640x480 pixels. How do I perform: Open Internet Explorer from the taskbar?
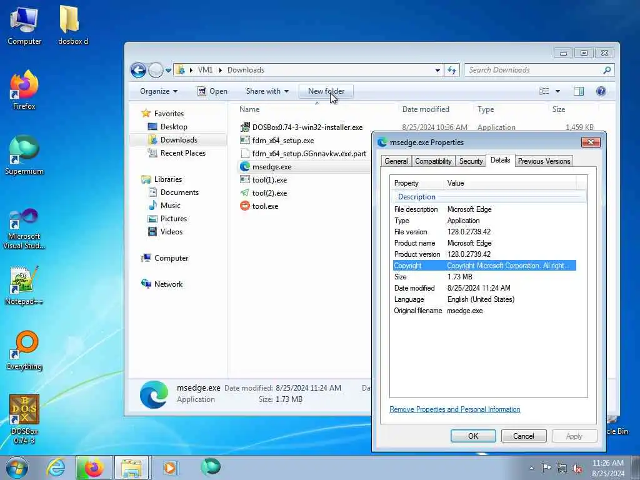coord(56,467)
